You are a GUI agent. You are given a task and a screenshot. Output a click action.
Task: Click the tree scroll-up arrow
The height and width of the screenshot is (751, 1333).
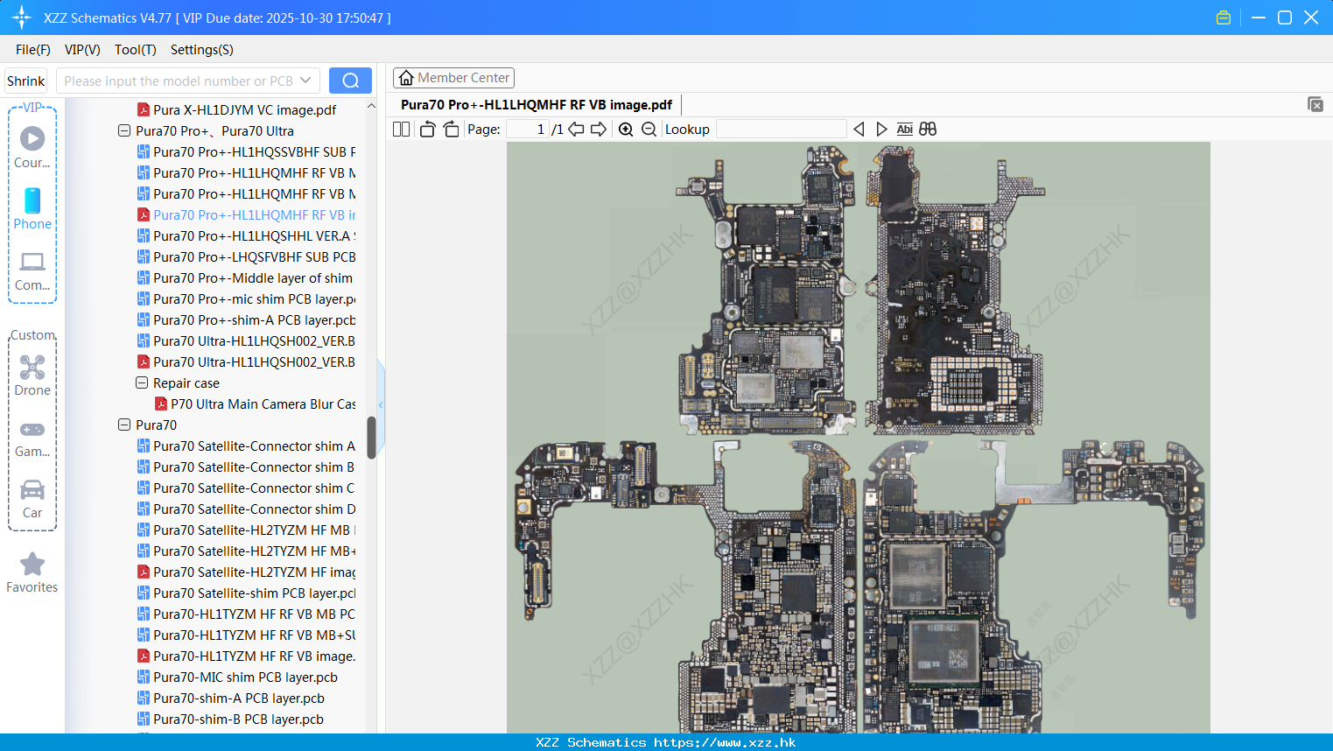pos(371,106)
